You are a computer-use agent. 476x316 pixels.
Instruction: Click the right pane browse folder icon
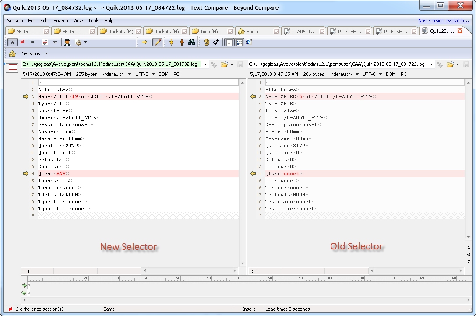[x=450, y=64]
